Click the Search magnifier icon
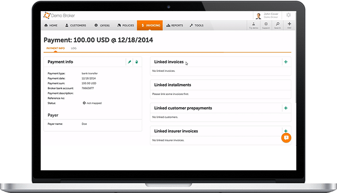The height and width of the screenshot is (193, 337). click(x=277, y=25)
